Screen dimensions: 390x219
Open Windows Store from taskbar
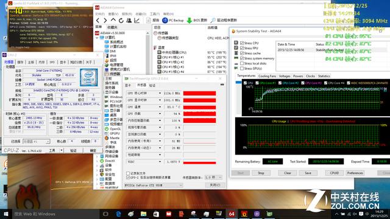pos(156,214)
